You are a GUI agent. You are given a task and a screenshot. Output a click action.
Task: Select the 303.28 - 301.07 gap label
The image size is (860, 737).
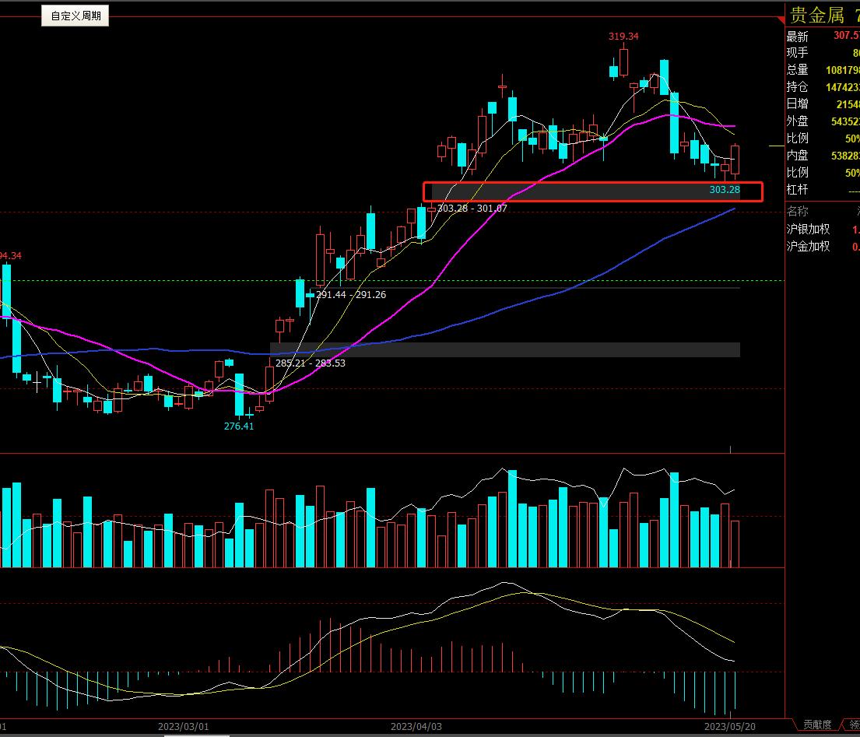472,209
